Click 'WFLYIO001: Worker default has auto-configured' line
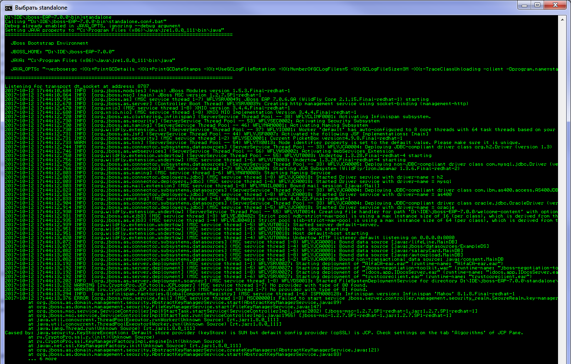 click(280, 130)
